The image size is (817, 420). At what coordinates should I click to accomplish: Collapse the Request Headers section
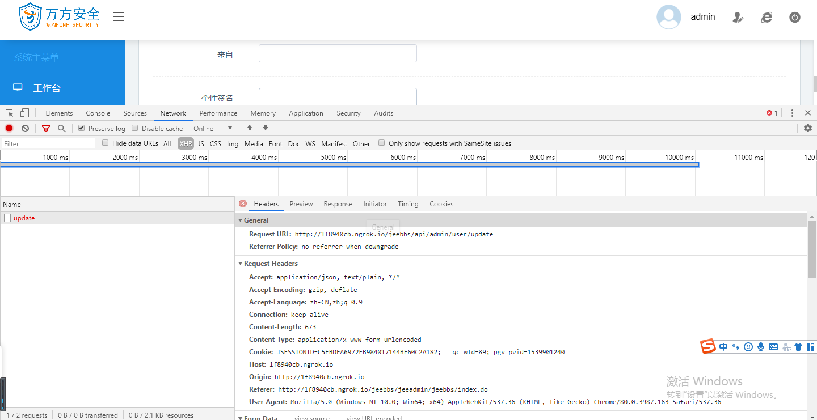tap(270, 264)
